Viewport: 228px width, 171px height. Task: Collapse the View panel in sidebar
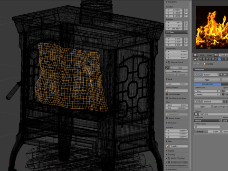tap(167, 79)
